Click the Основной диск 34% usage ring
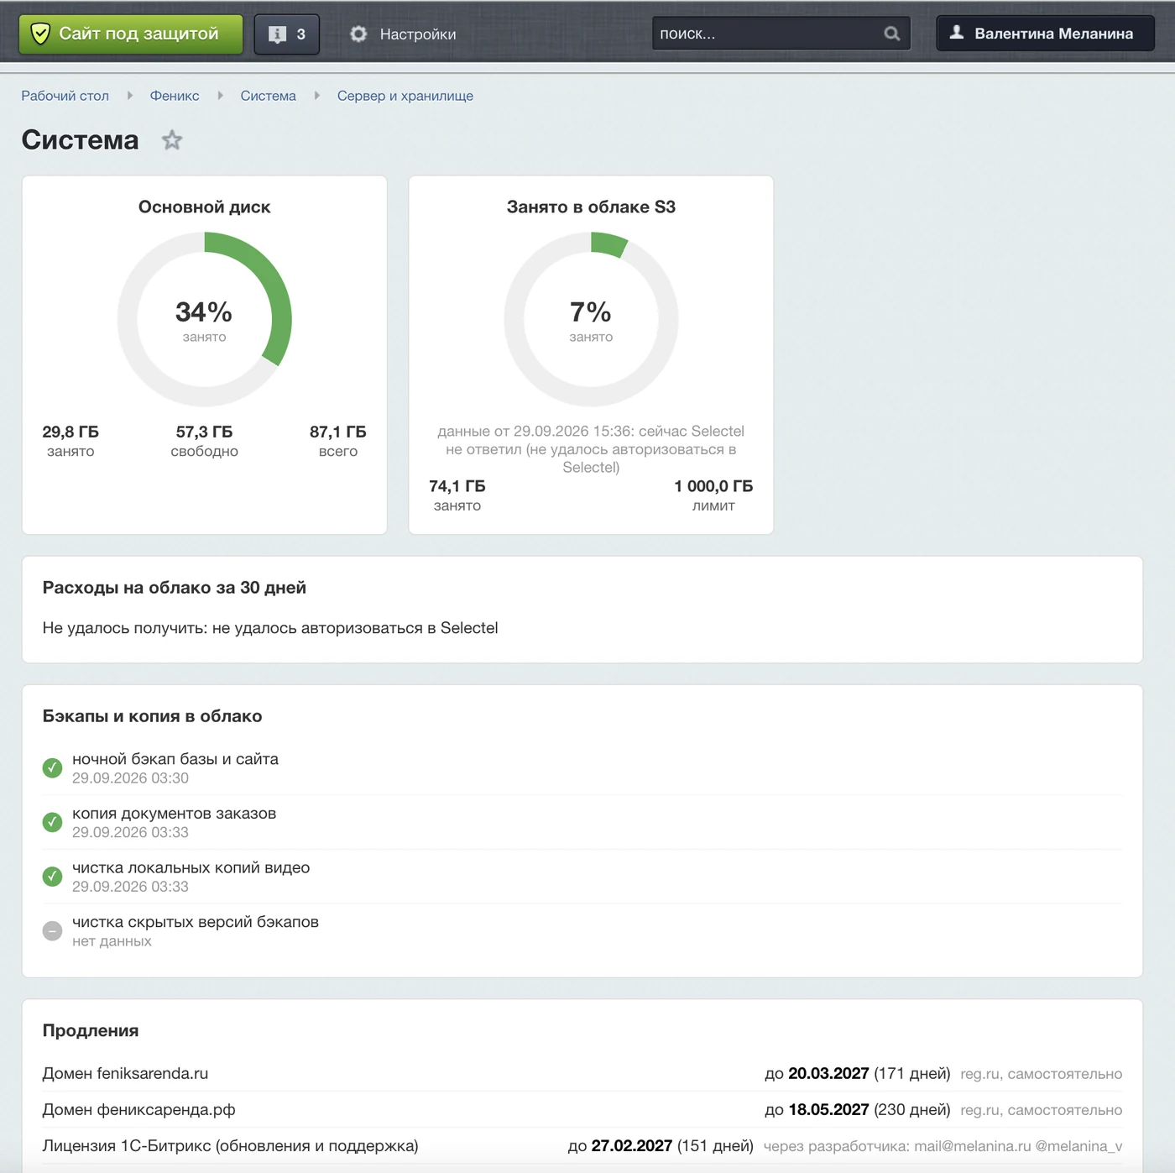 [x=205, y=320]
